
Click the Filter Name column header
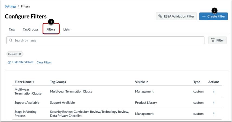coord(23,82)
